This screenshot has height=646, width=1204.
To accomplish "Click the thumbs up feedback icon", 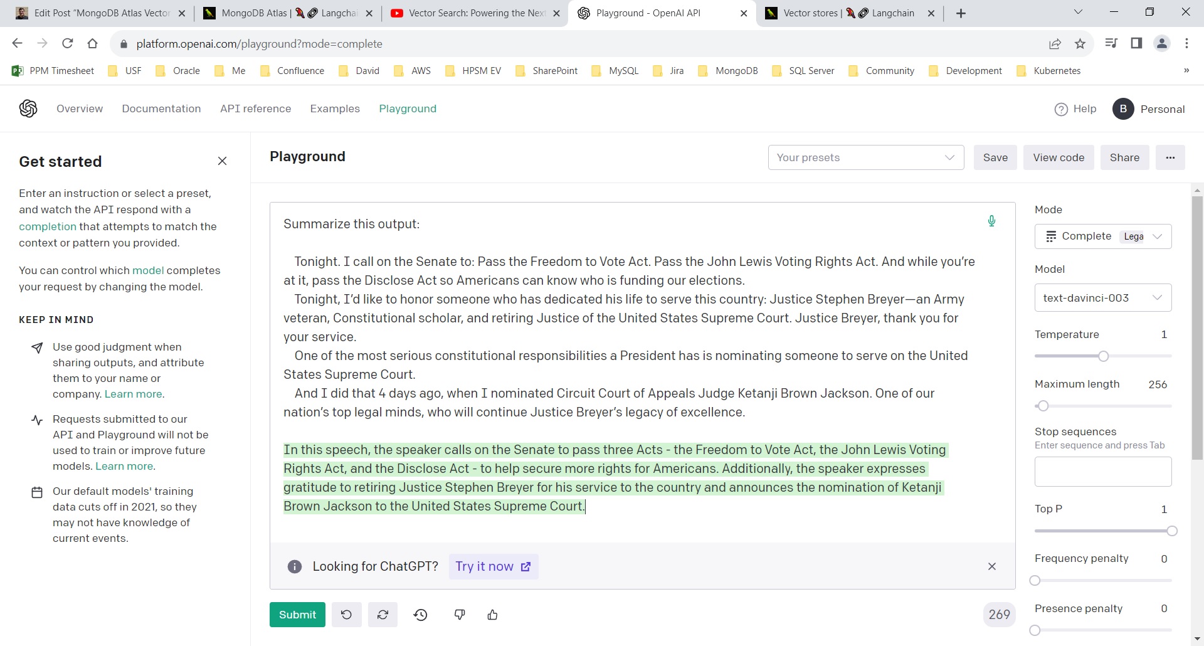I will 493,615.
